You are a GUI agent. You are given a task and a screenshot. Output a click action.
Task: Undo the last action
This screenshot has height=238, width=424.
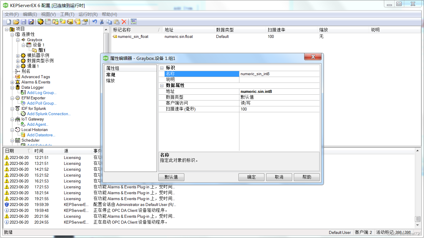94,21
